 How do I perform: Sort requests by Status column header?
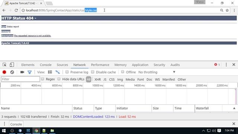pos(83,108)
